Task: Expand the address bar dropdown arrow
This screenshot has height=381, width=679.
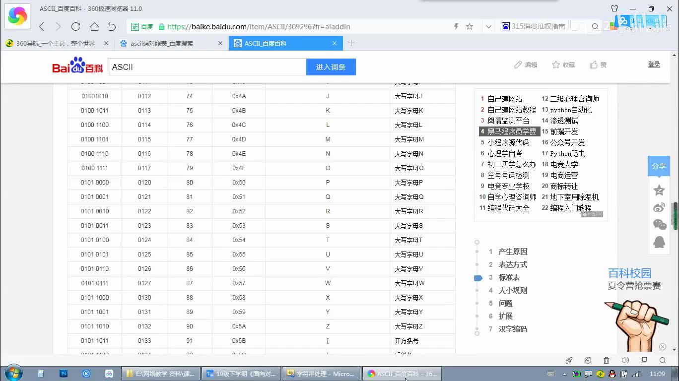Action: [x=488, y=27]
